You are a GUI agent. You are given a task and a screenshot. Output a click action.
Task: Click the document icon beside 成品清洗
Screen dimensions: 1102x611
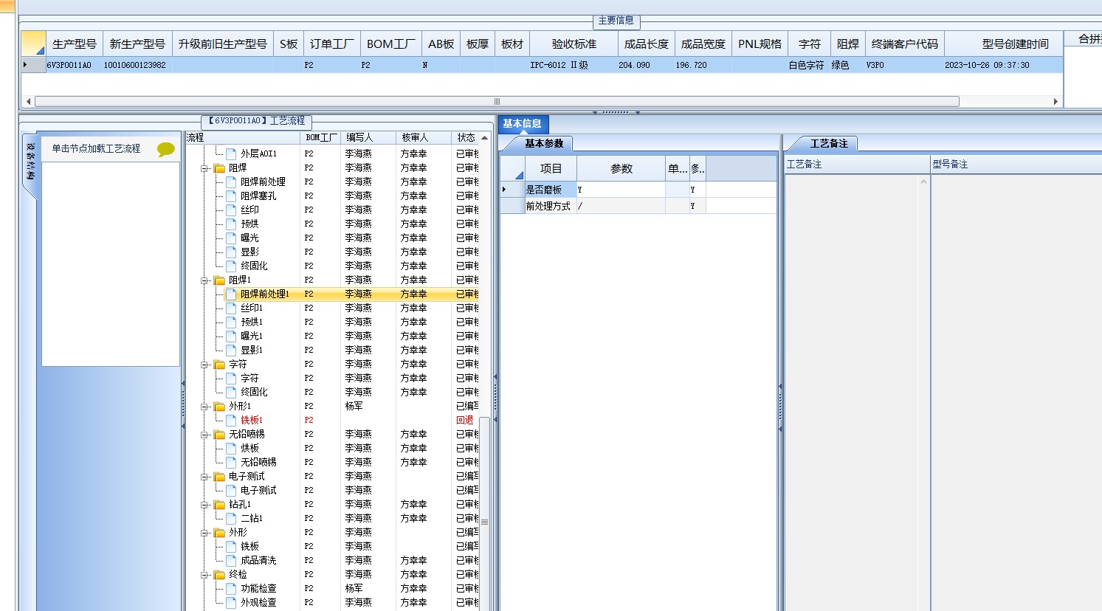coord(231,560)
